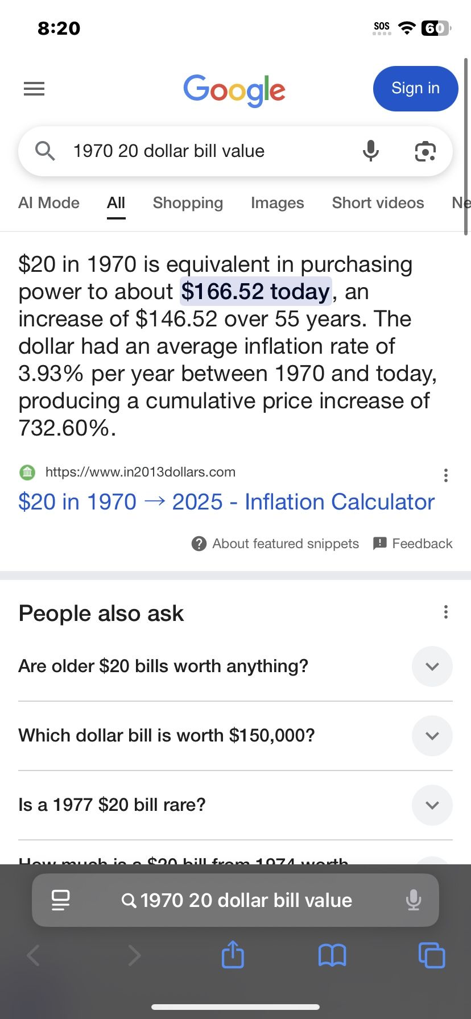Tap the Safari address bar microphone
The width and height of the screenshot is (471, 1019).
point(414,900)
